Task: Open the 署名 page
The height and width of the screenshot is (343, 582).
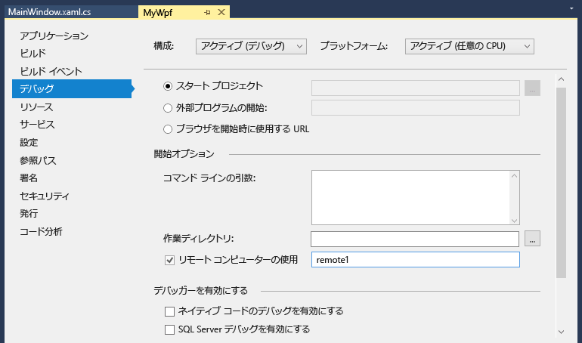Action: [29, 178]
